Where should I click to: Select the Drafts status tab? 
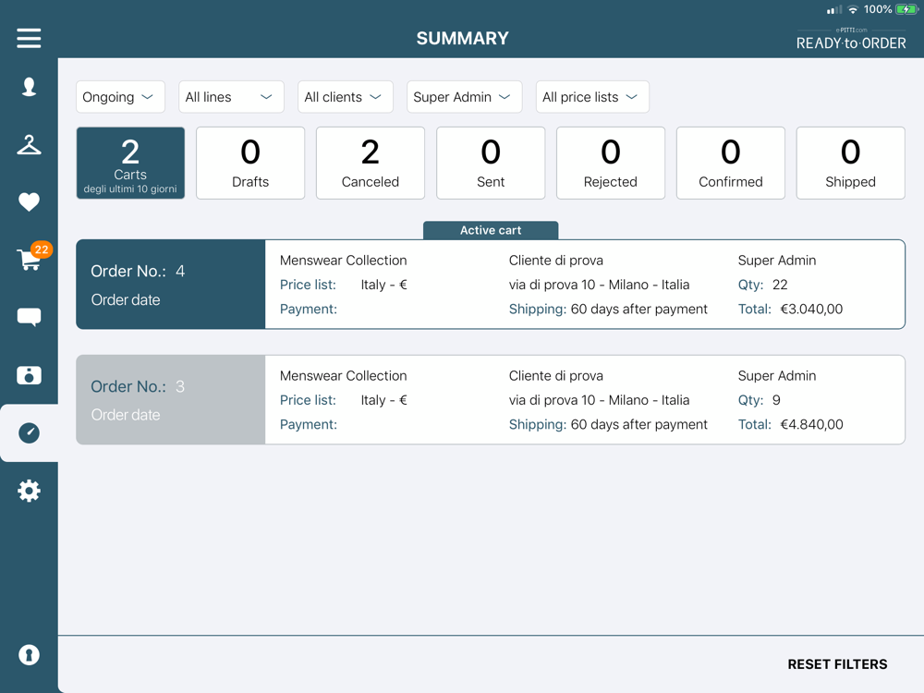pyautogui.click(x=250, y=163)
